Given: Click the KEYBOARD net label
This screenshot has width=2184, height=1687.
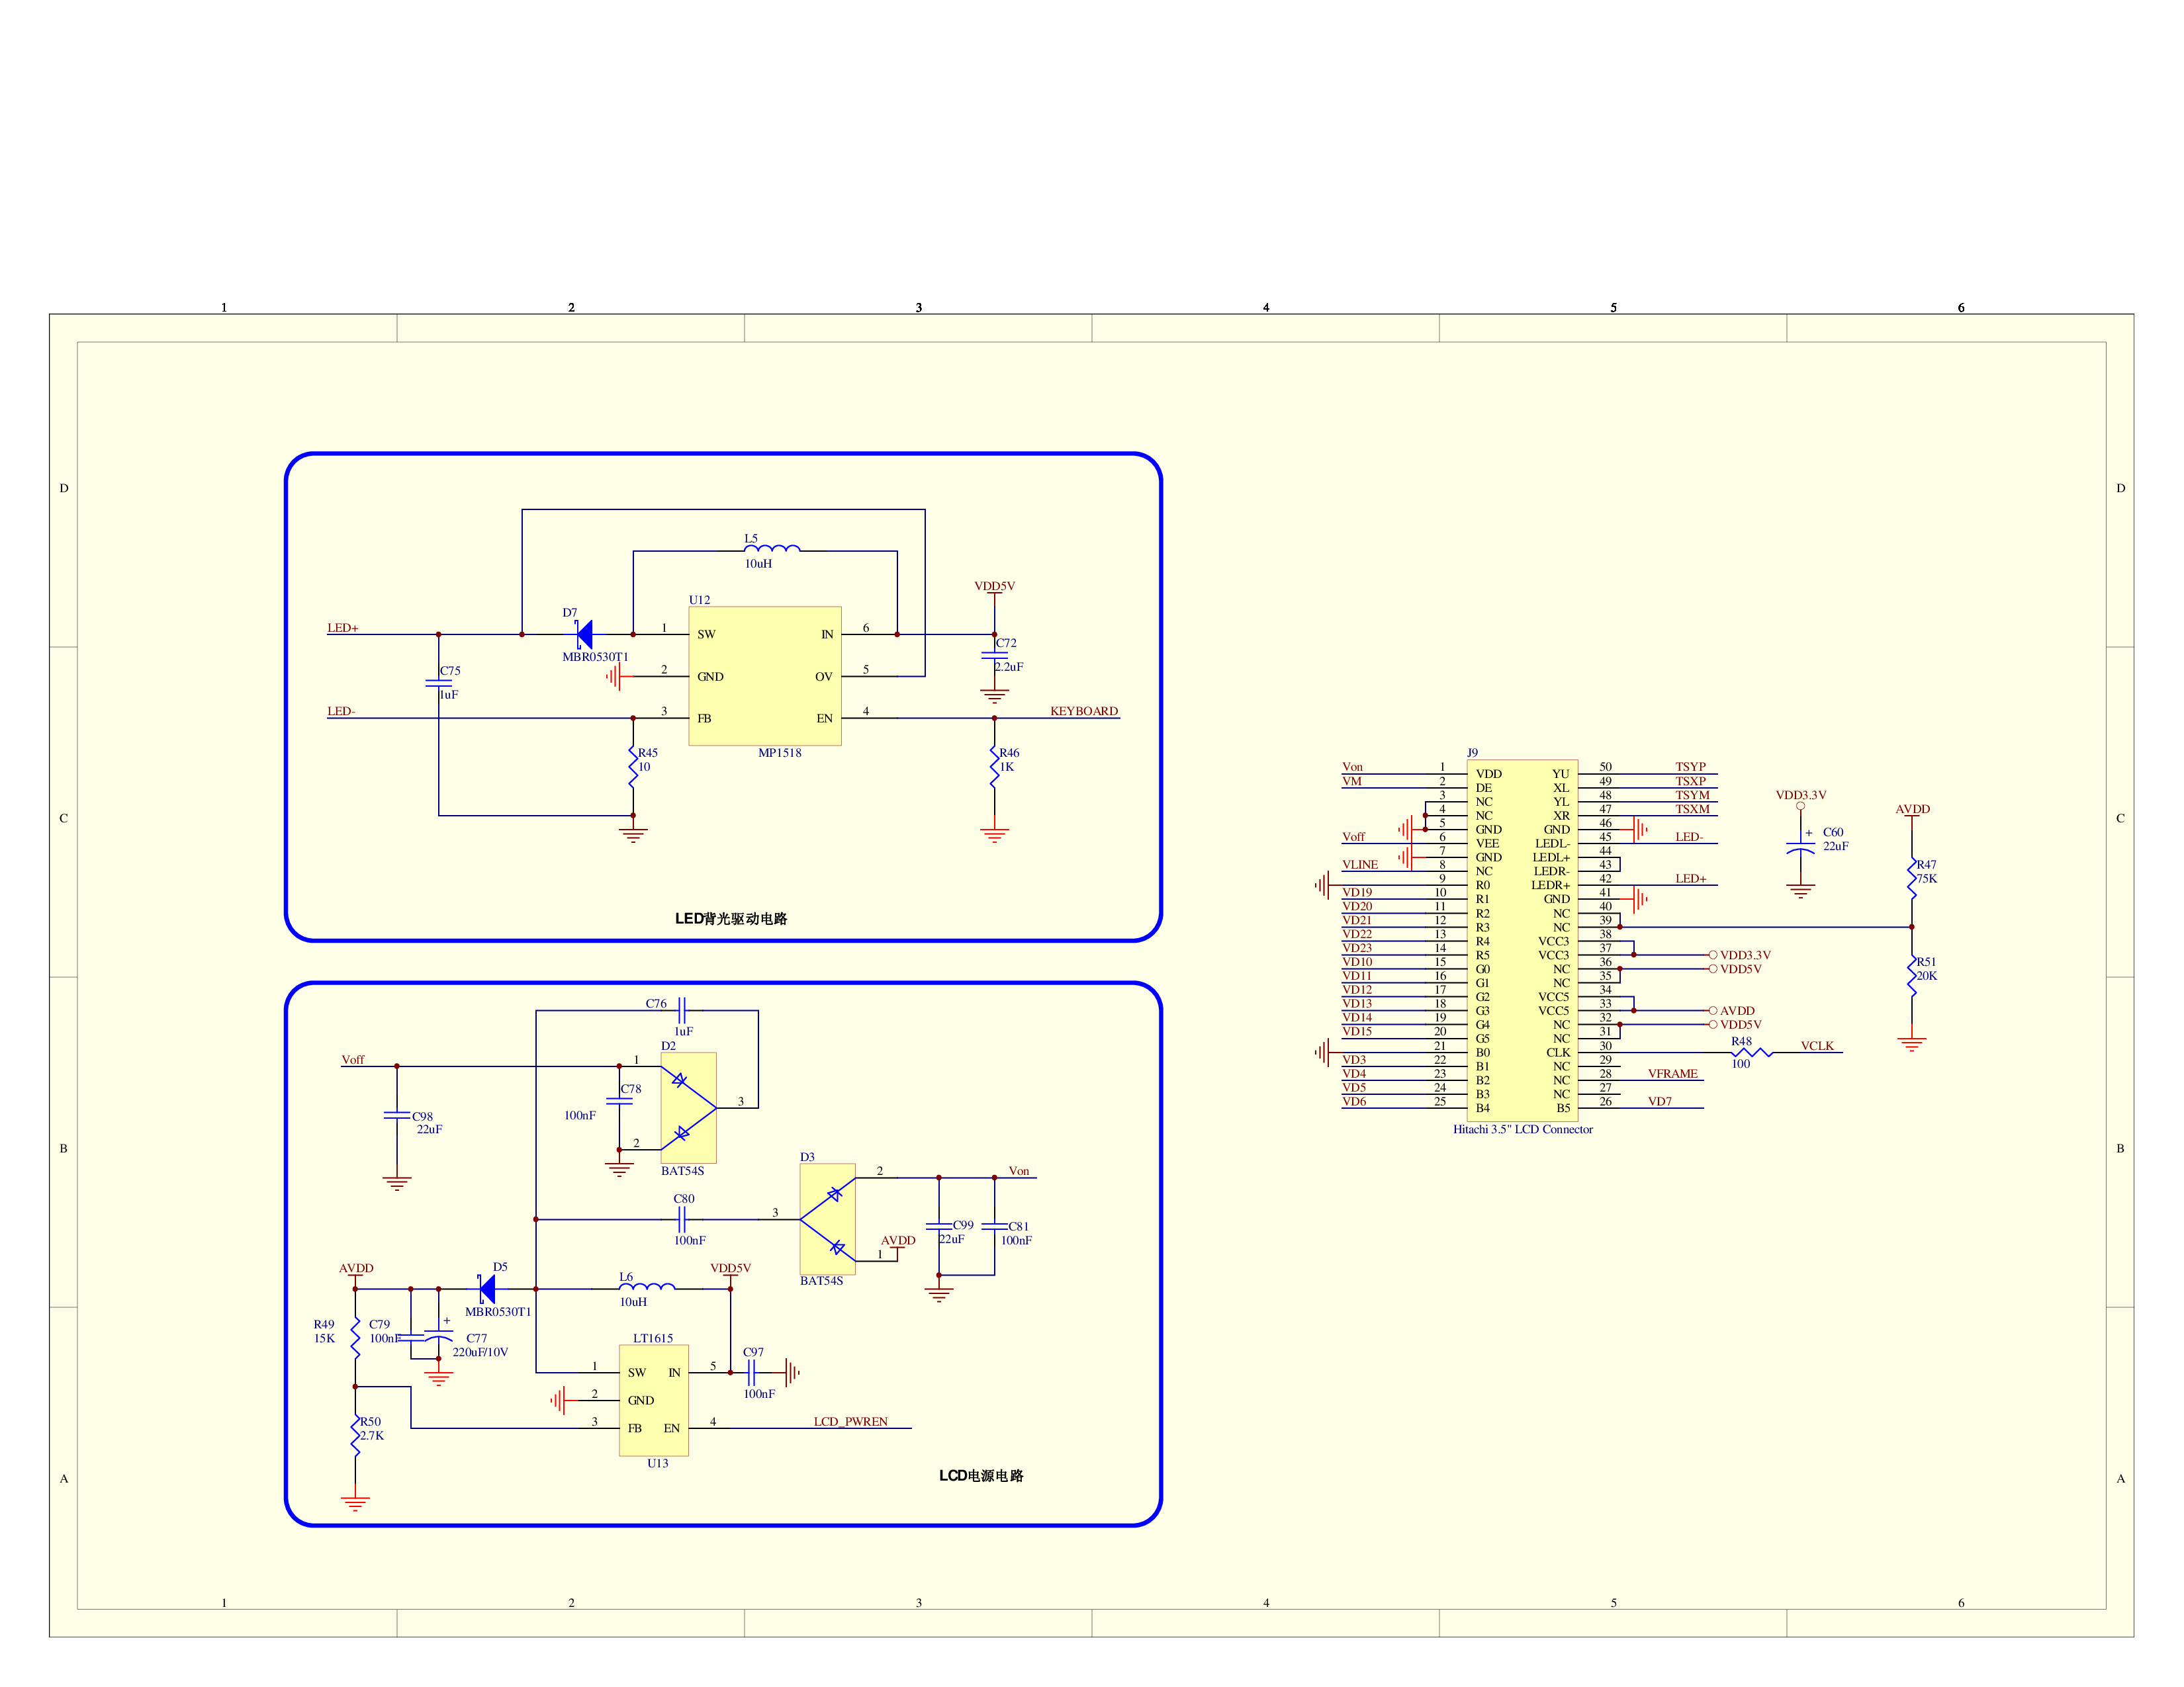Looking at the screenshot, I should pos(1083,712).
